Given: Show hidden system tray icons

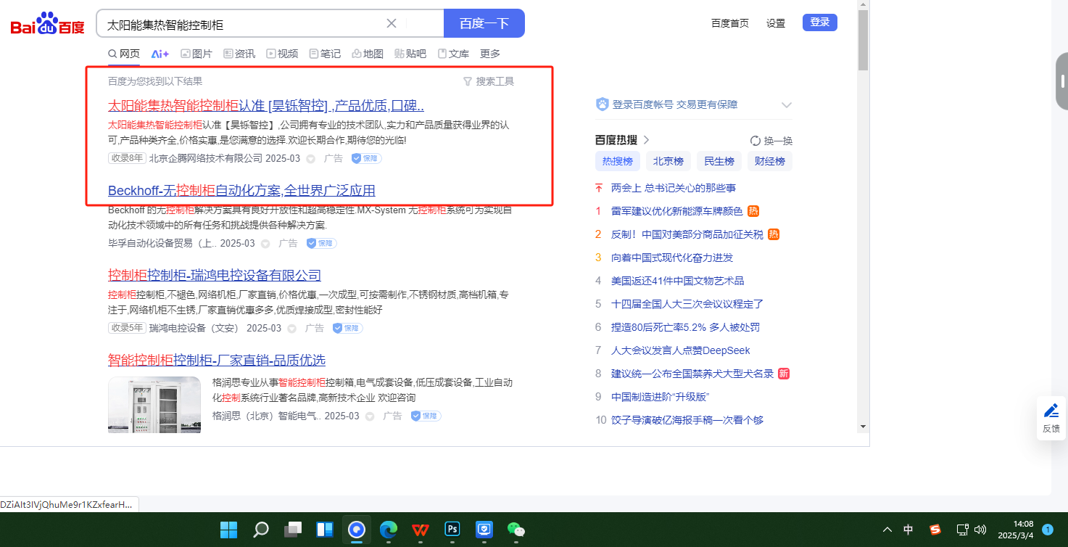Looking at the screenshot, I should (x=887, y=529).
